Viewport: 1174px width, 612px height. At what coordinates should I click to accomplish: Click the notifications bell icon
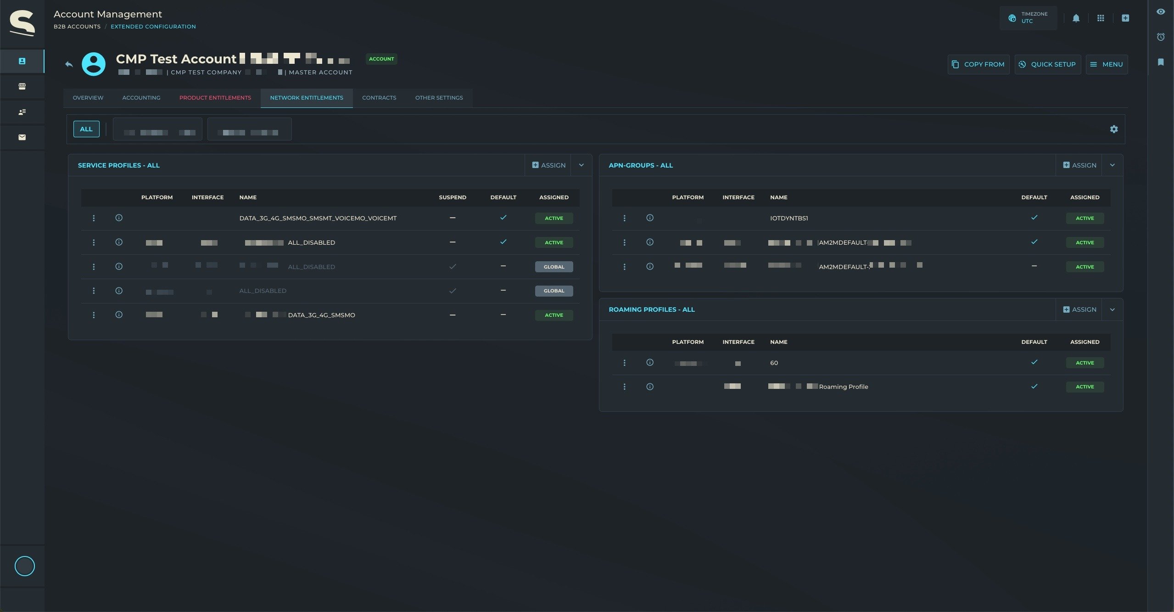coord(1076,18)
